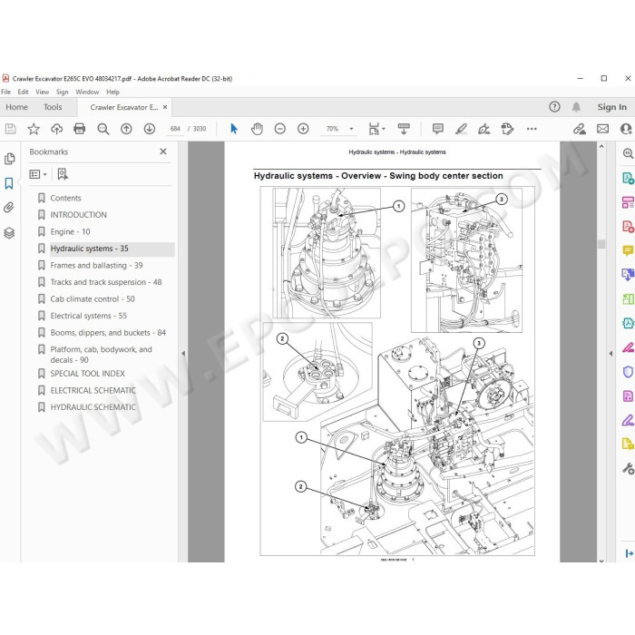
Task: Open Electrical systems - 55 bookmark
Action: click(x=88, y=316)
